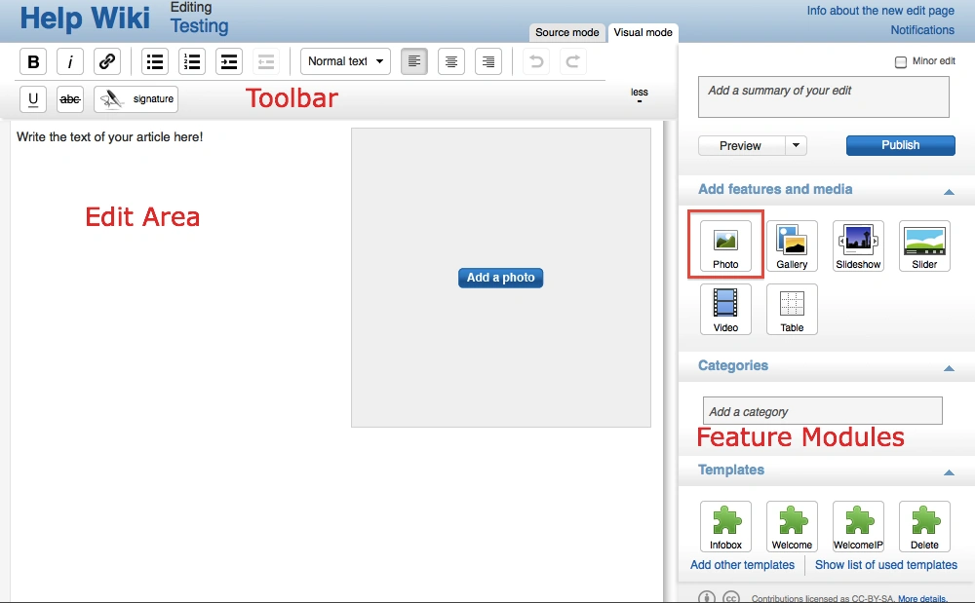Screen dimensions: 975x603
Task: Collapse the Add features and media section
Action: pos(949,191)
